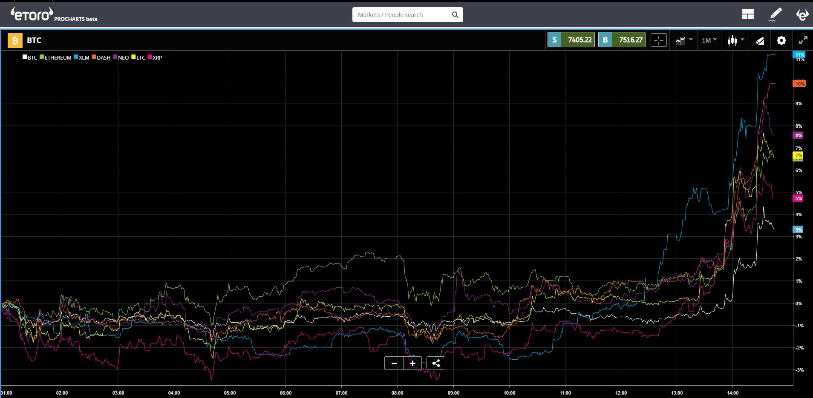Select the pencil drawing tool
The width and height of the screenshot is (813, 398).
click(x=775, y=14)
